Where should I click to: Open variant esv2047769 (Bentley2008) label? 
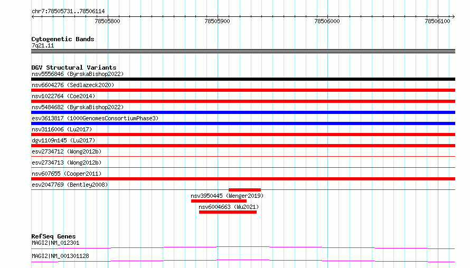tap(70, 185)
